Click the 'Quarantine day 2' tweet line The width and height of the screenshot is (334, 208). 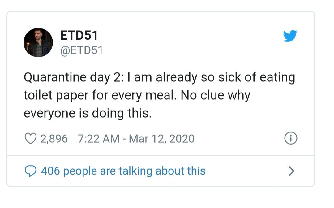click(x=159, y=77)
